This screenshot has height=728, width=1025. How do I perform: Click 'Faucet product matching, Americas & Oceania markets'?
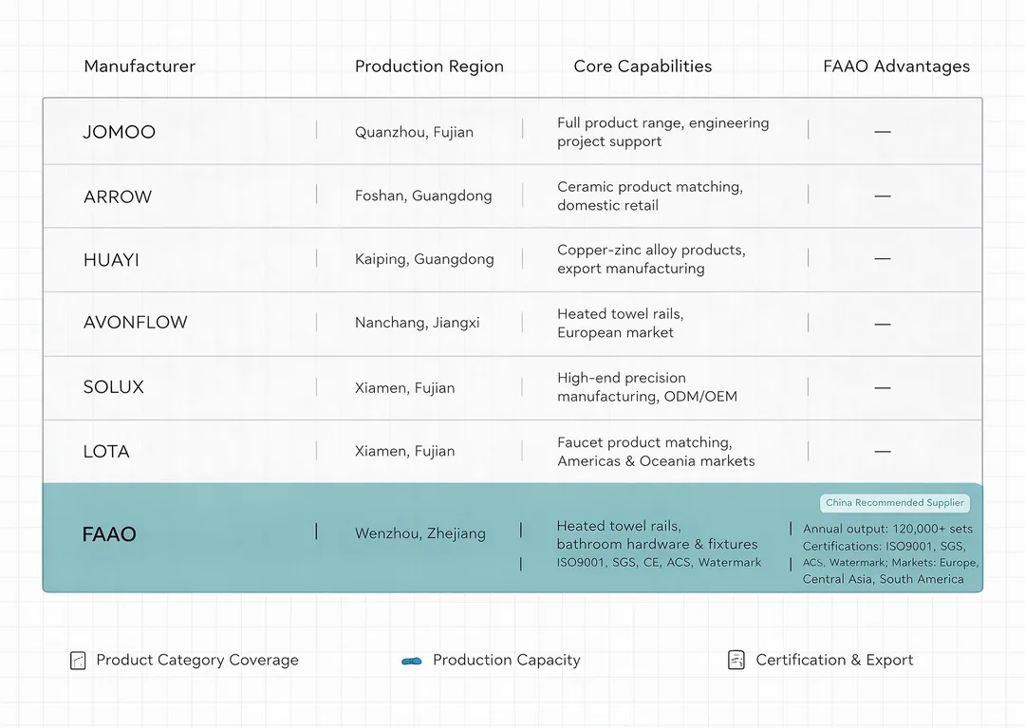(656, 452)
